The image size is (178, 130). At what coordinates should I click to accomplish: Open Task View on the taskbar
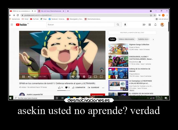[x=62, y=98]
